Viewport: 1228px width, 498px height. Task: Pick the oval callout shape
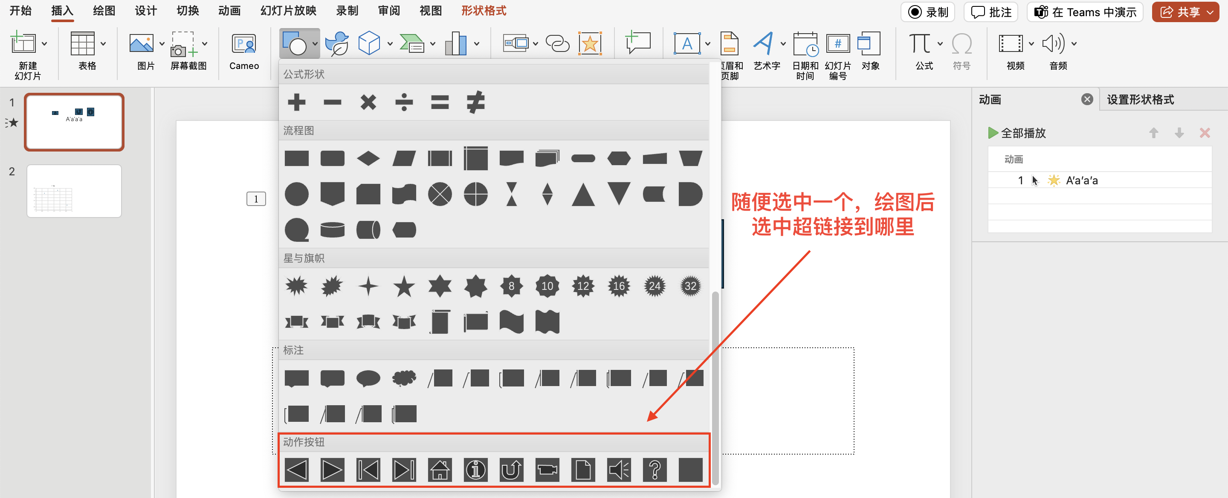[368, 378]
